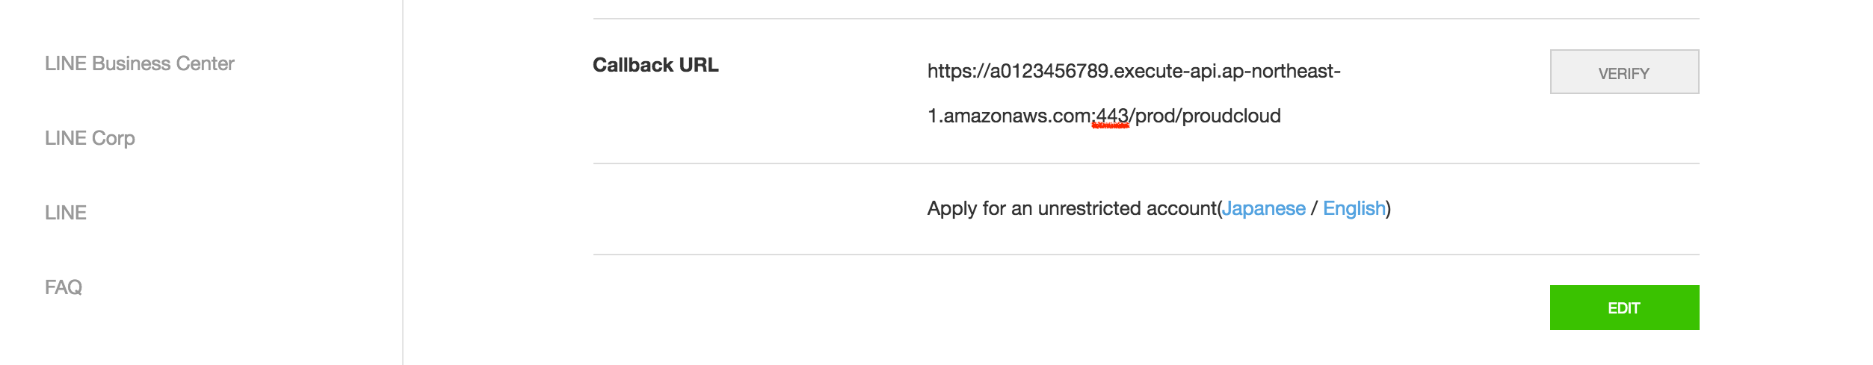
Task: Click the 'Apply for an unrestricted account' text
Action: pyautogui.click(x=1072, y=208)
